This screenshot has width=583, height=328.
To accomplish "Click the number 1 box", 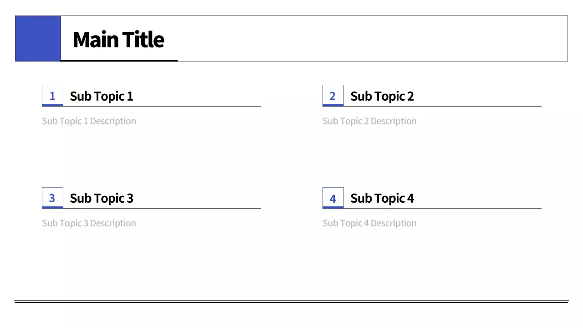I will [52, 96].
